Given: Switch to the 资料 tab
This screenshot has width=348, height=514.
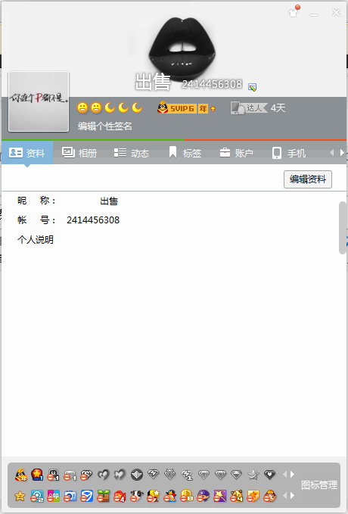Looking at the screenshot, I should coord(27,153).
